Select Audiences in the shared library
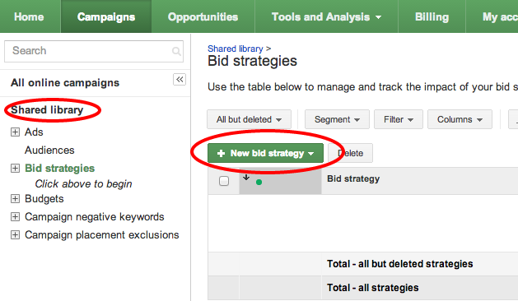The image size is (518, 301). click(49, 150)
